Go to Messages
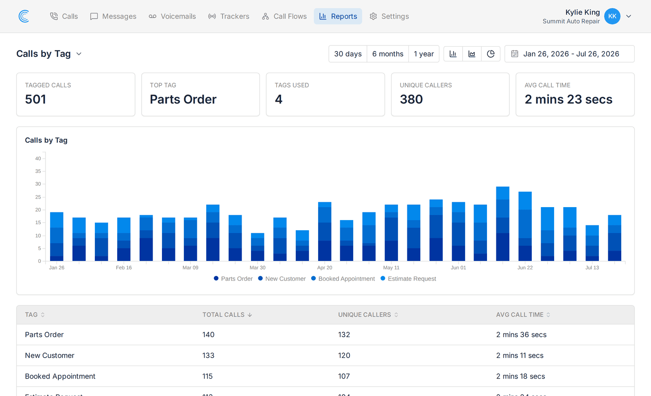Image resolution: width=651 pixels, height=396 pixels. [113, 16]
